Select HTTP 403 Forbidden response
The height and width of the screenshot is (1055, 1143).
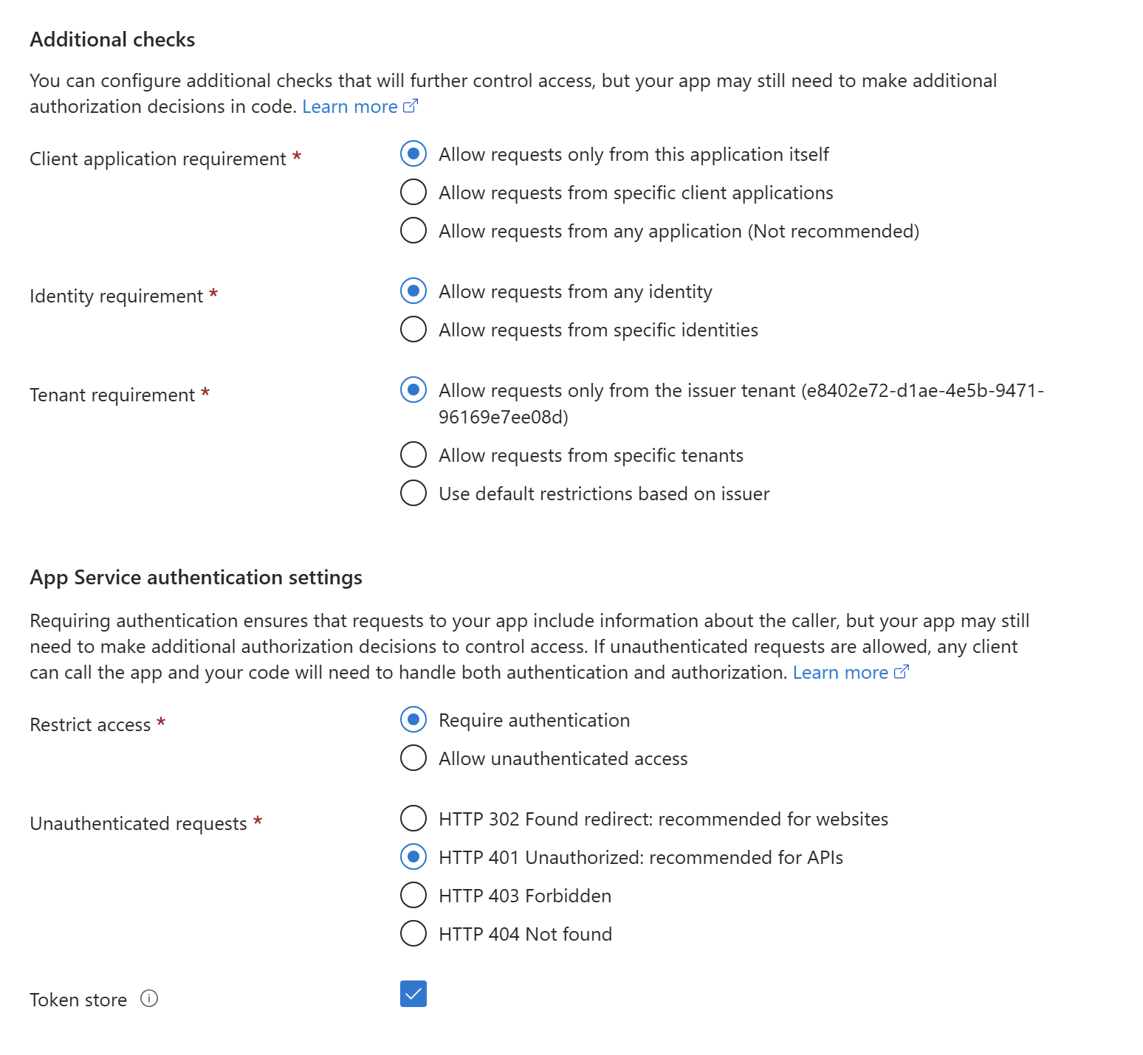413,895
